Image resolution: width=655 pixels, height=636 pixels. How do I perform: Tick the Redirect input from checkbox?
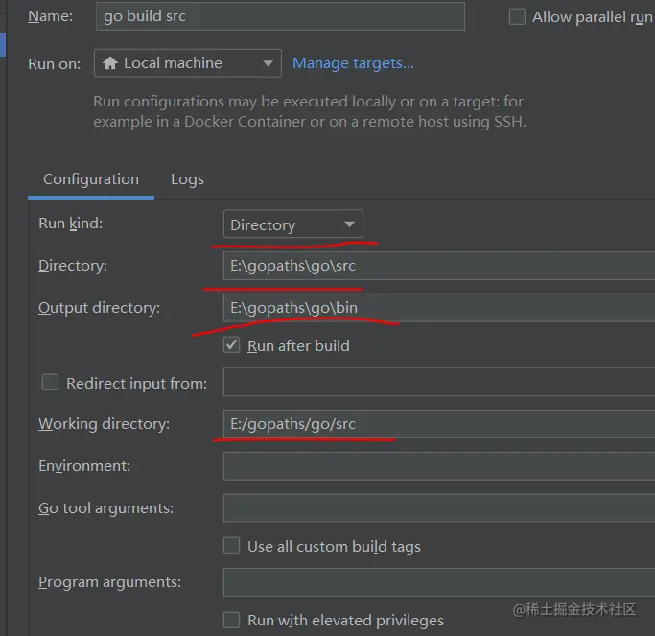click(x=50, y=383)
